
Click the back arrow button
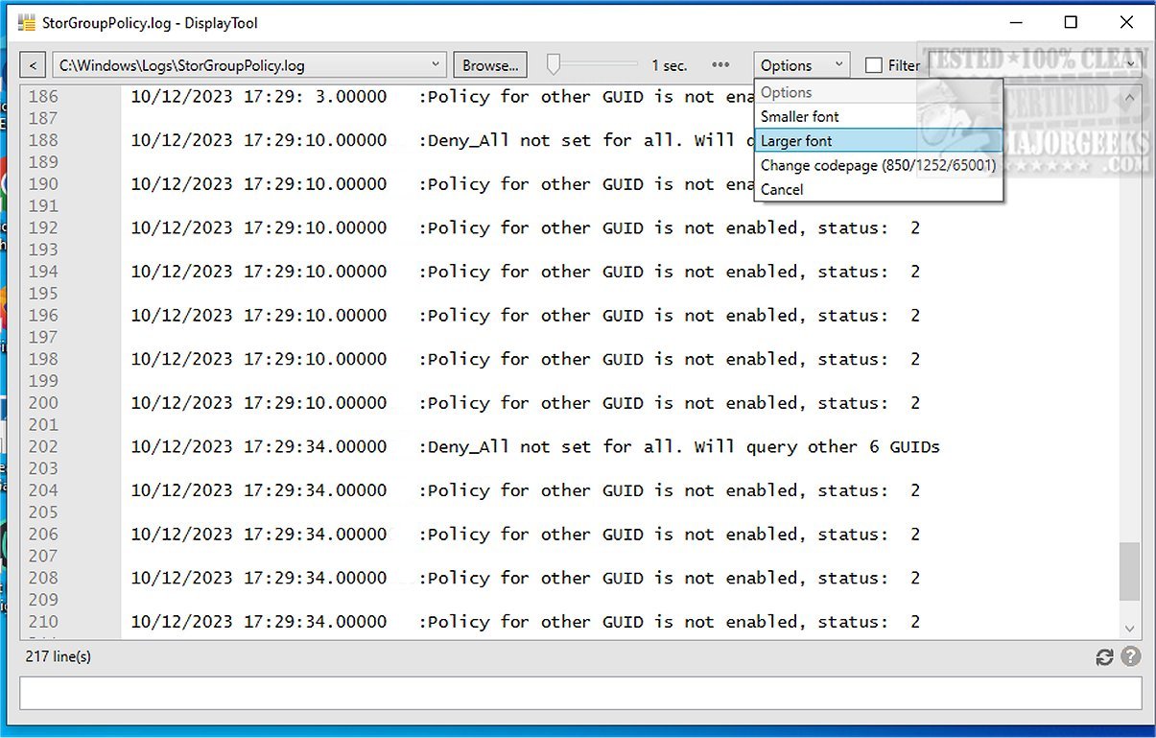click(33, 65)
